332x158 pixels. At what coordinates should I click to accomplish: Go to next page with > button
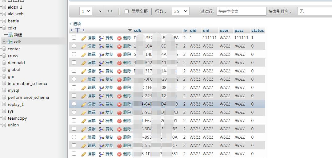[x=100, y=11]
